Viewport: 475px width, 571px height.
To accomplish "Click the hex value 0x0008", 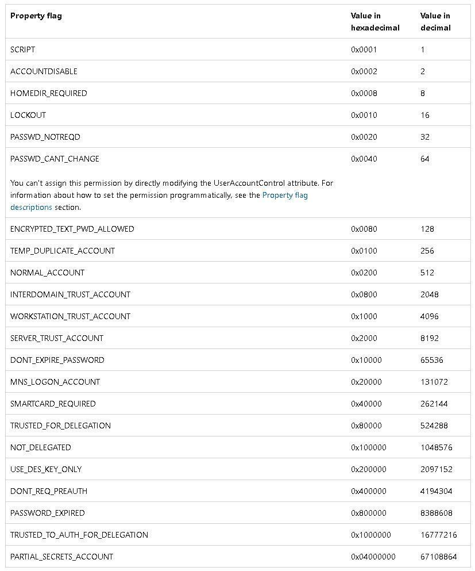I will coord(364,93).
